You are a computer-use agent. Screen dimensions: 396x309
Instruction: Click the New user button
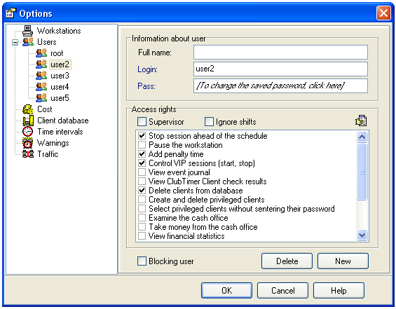tap(343, 261)
